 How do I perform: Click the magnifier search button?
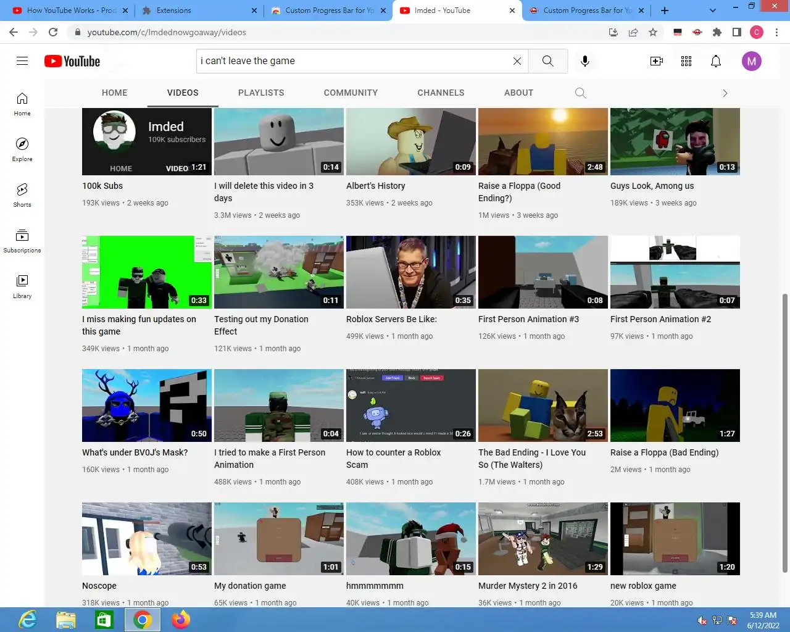pyautogui.click(x=548, y=61)
